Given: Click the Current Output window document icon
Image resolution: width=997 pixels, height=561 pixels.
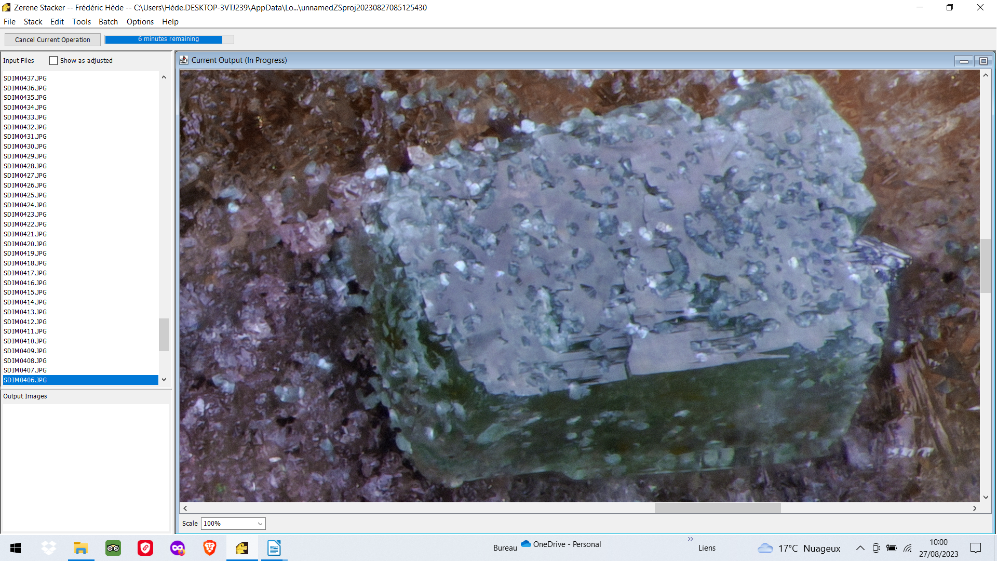Looking at the screenshot, I should pyautogui.click(x=184, y=60).
